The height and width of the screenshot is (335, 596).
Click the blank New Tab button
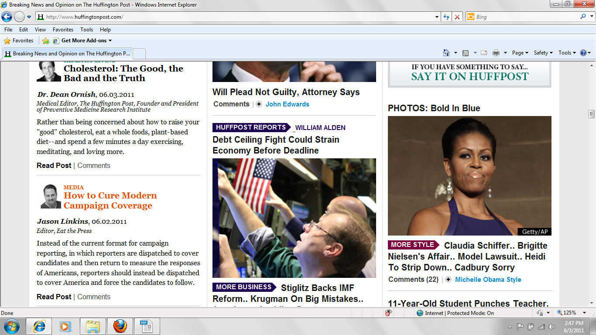[x=139, y=54]
